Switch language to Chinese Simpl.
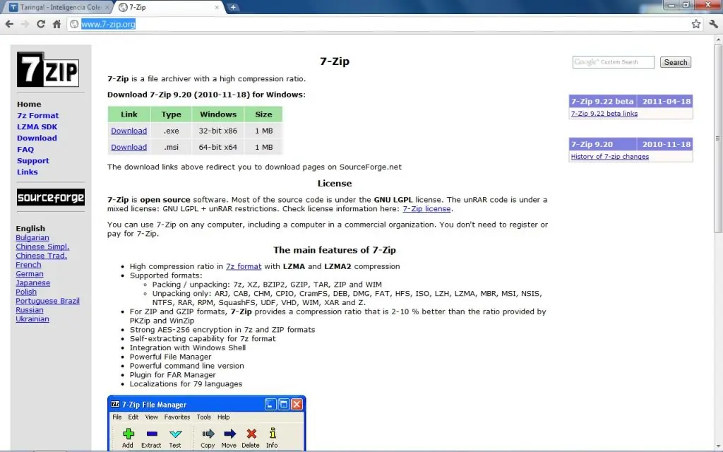723x452 pixels. 42,246
